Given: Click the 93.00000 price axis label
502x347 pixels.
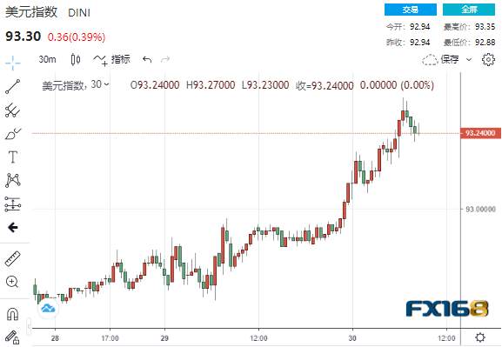Looking at the screenshot, I should (480, 210).
